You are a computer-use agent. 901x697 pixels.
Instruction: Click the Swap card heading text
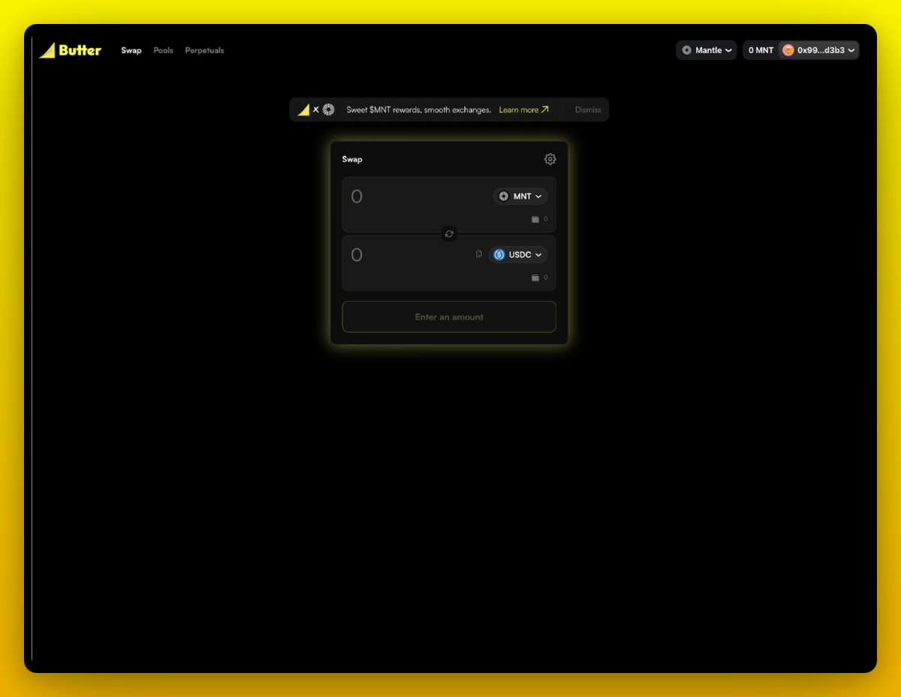(x=352, y=159)
